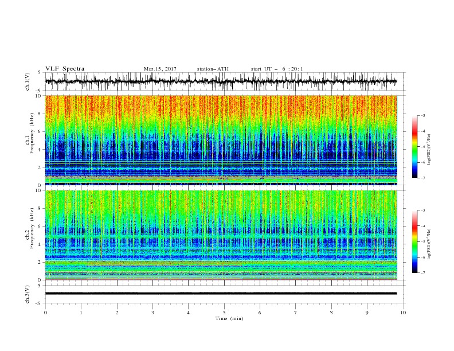Click time axis tick label "5"
The image size is (454, 351).
point(224,313)
